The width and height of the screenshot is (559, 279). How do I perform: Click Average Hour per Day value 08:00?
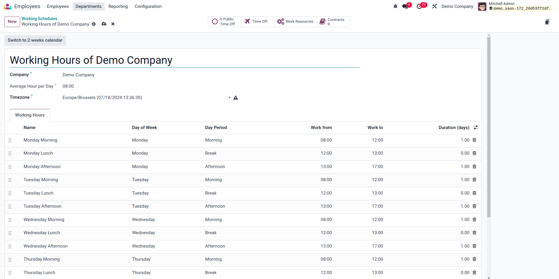tap(68, 86)
